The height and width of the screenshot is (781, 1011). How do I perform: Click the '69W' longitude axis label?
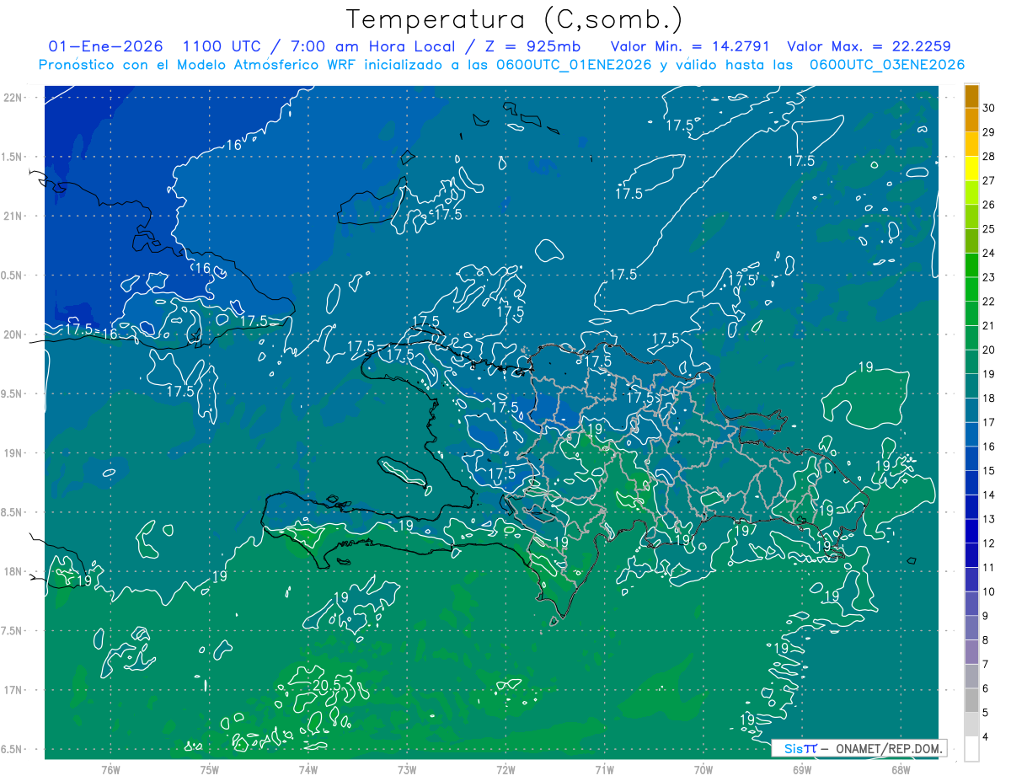coord(802,770)
